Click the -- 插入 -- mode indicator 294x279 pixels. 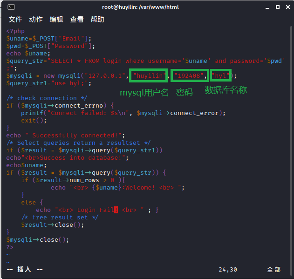point(25,270)
